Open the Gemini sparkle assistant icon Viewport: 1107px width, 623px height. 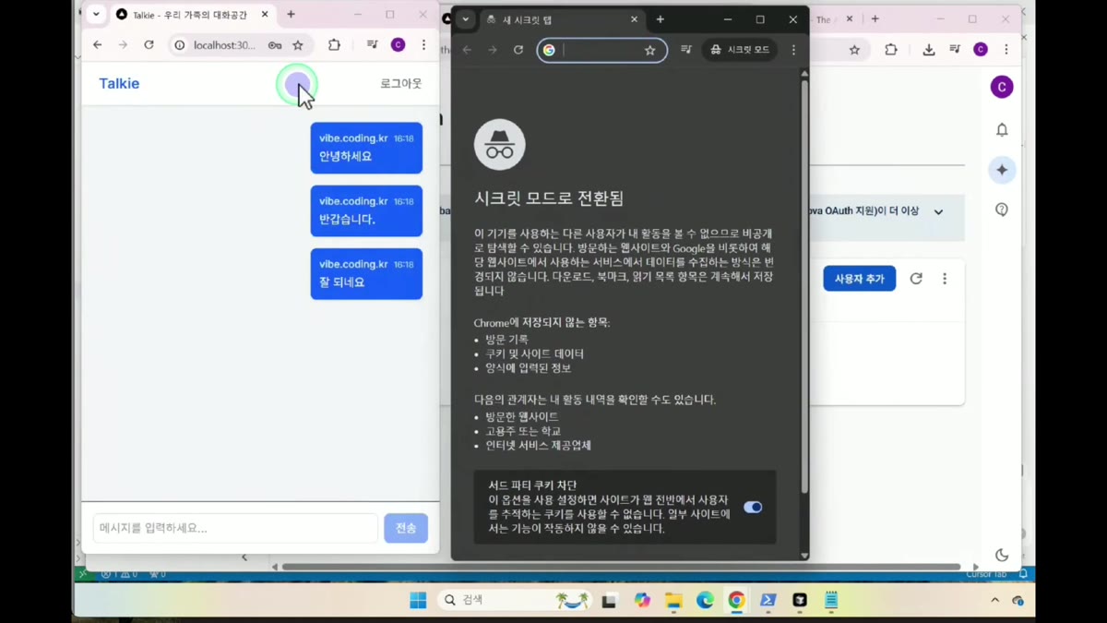pyautogui.click(x=1002, y=170)
